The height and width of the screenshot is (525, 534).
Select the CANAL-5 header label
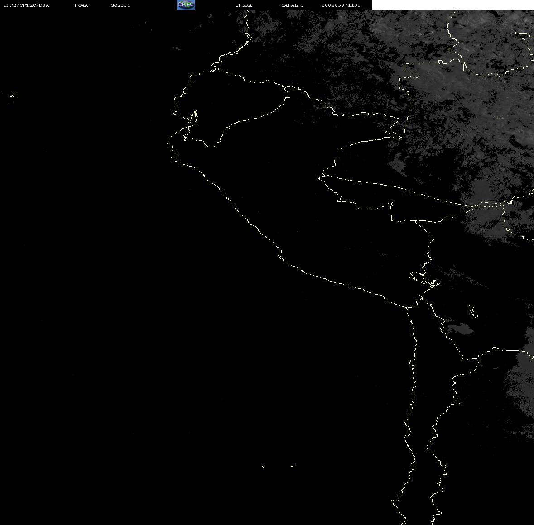coord(293,5)
